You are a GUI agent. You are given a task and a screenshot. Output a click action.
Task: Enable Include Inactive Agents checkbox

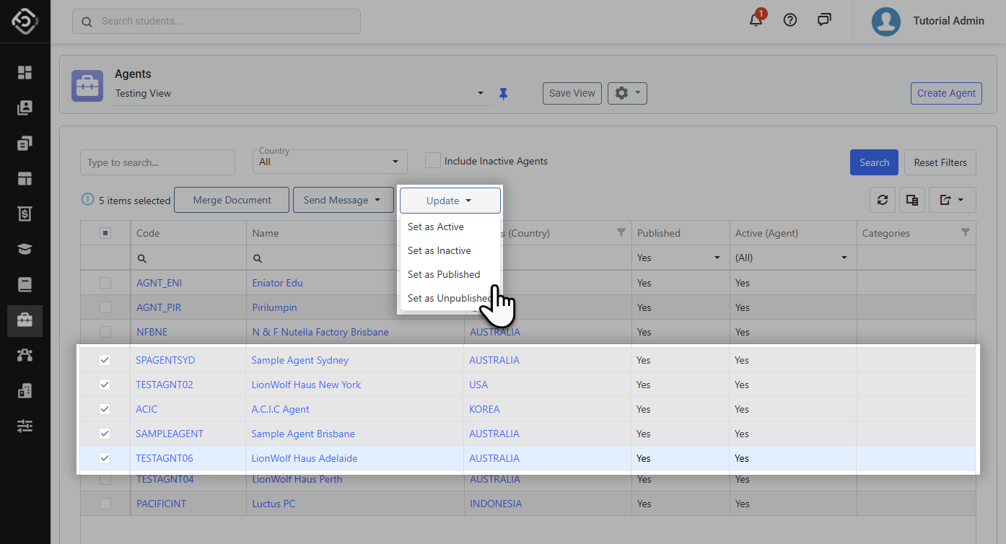pyautogui.click(x=433, y=160)
